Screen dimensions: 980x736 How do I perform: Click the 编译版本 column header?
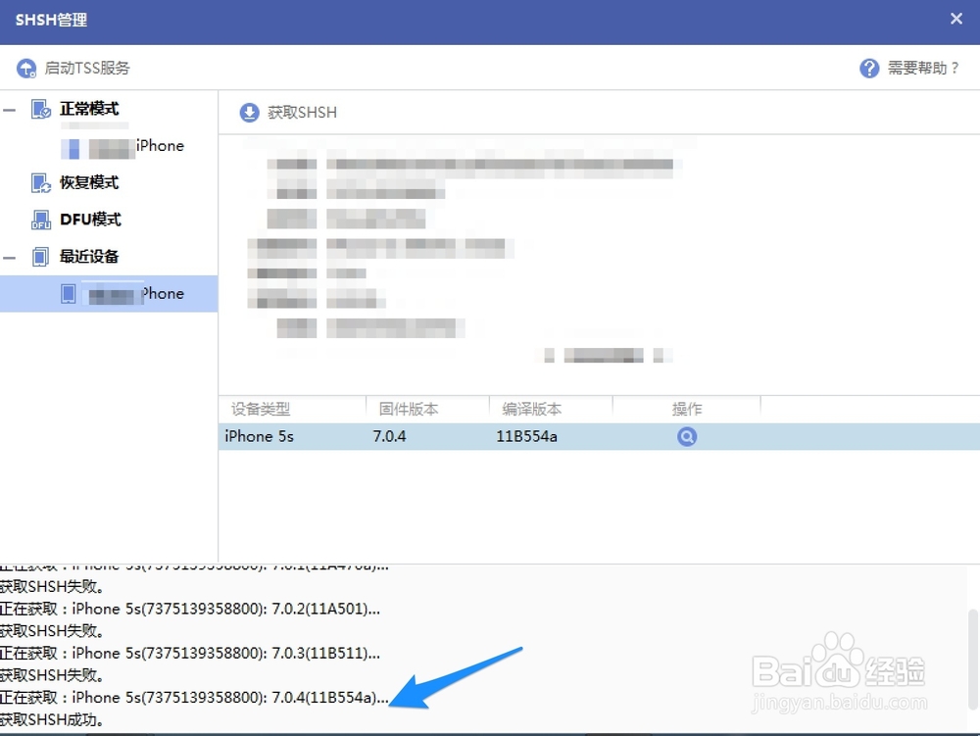(x=532, y=410)
